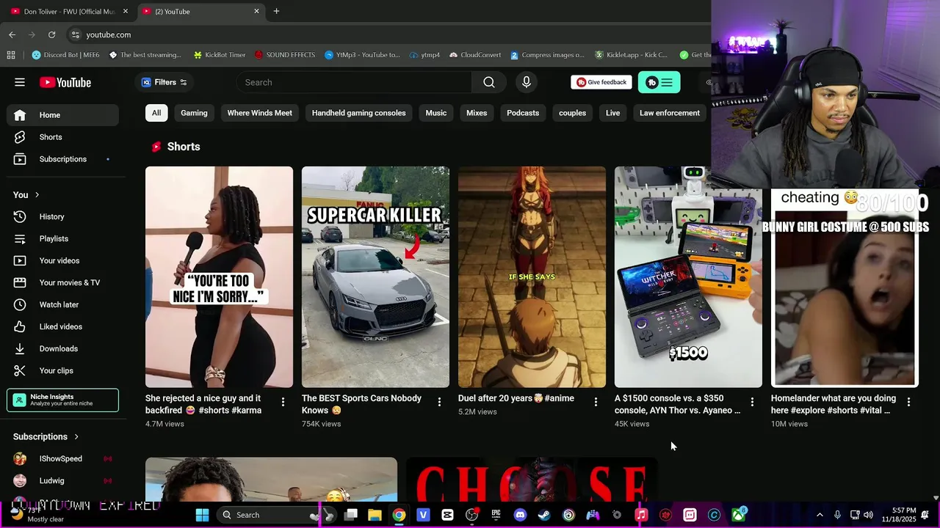Open the anime duel short thumbnail
This screenshot has width=940, height=528.
532,276
